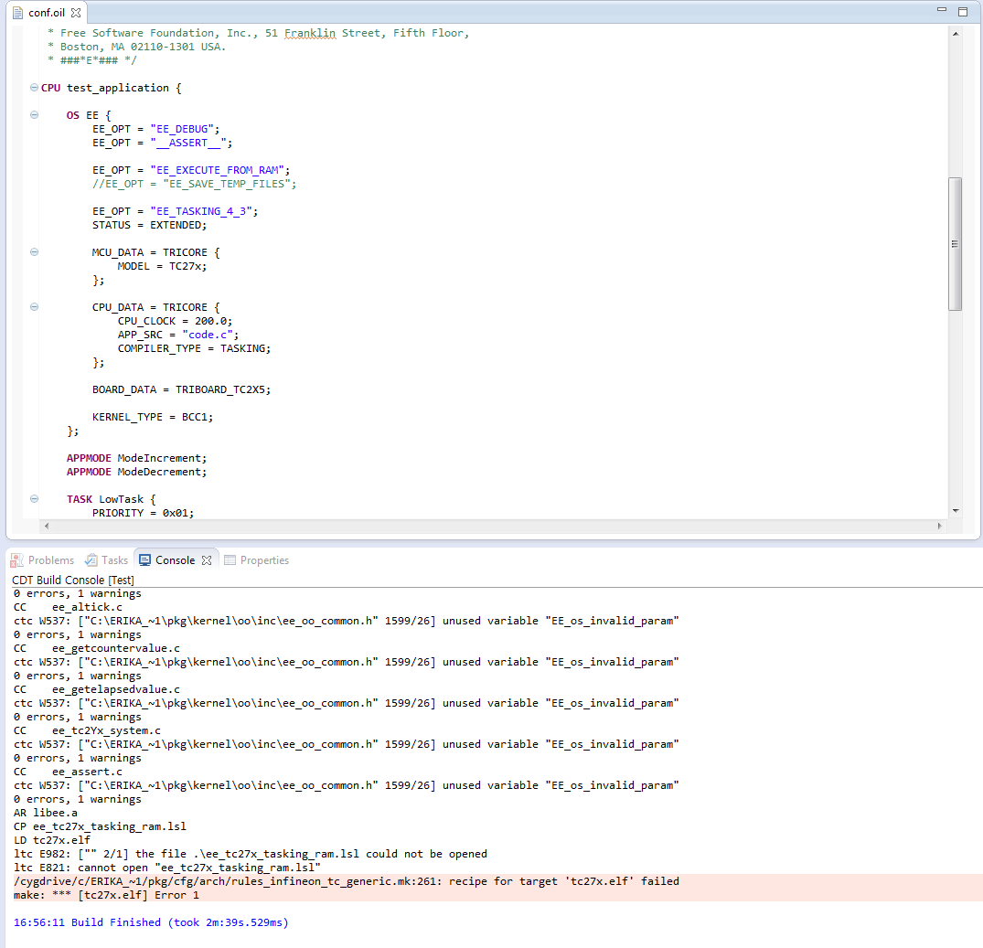Screen dimensions: 983x948
Task: Click MODEL = TC27x line
Action: (162, 266)
